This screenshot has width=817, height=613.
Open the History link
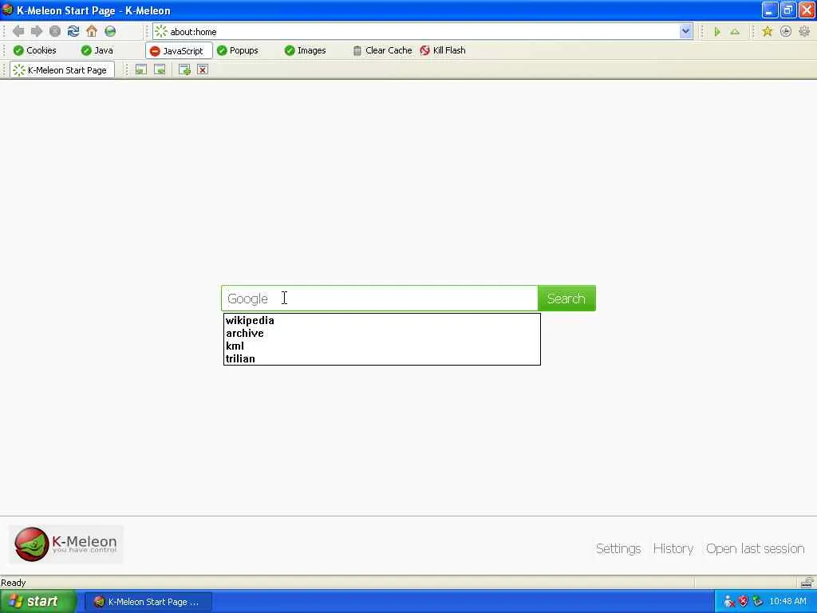coord(673,549)
